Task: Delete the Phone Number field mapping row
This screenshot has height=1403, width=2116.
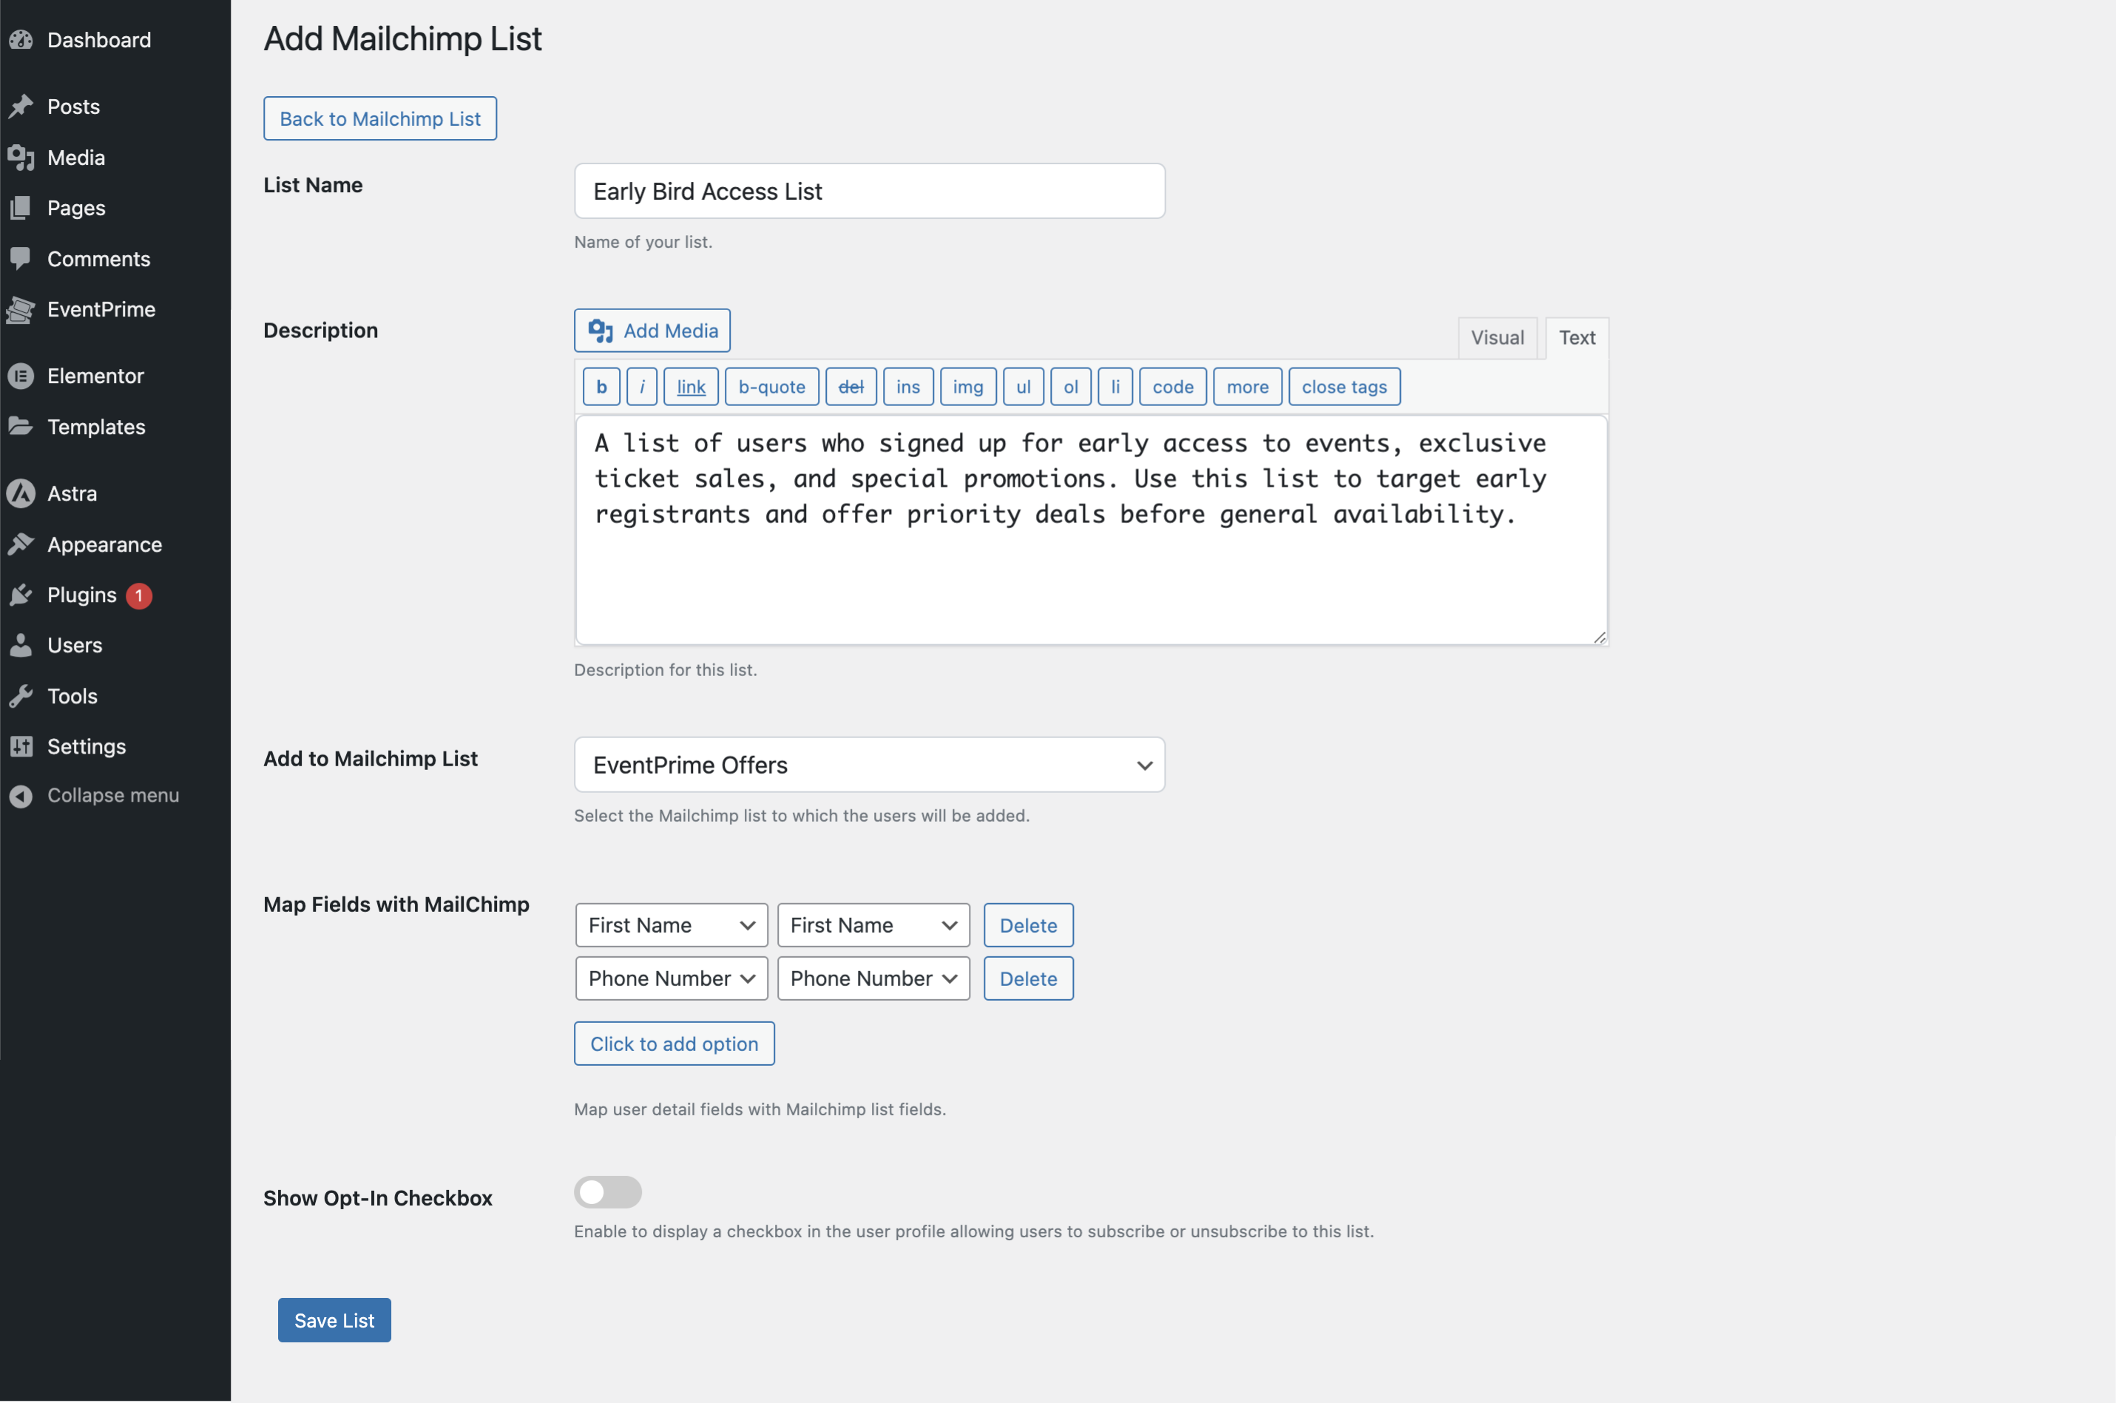Action: click(1028, 978)
